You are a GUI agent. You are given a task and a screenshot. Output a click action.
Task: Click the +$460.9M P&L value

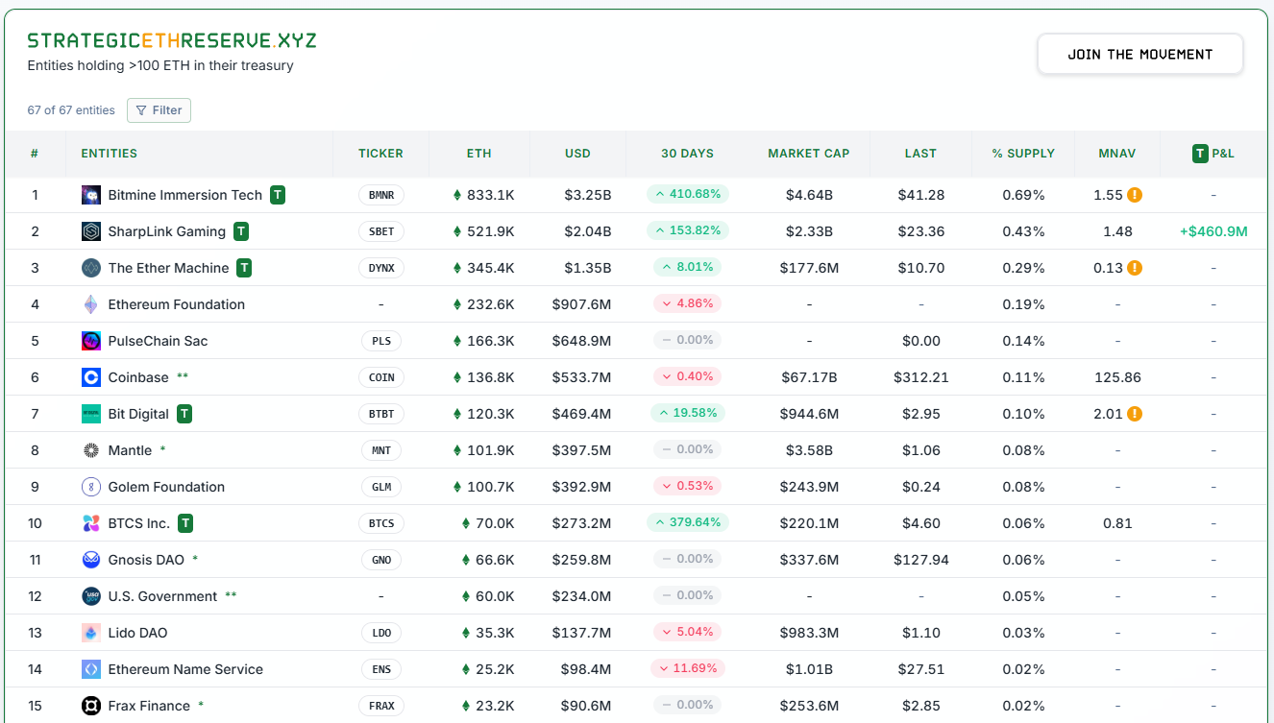1213,231
